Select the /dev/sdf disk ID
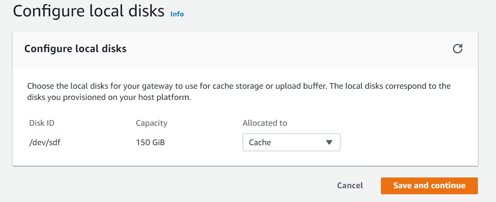The width and height of the screenshot is (496, 202). point(45,143)
